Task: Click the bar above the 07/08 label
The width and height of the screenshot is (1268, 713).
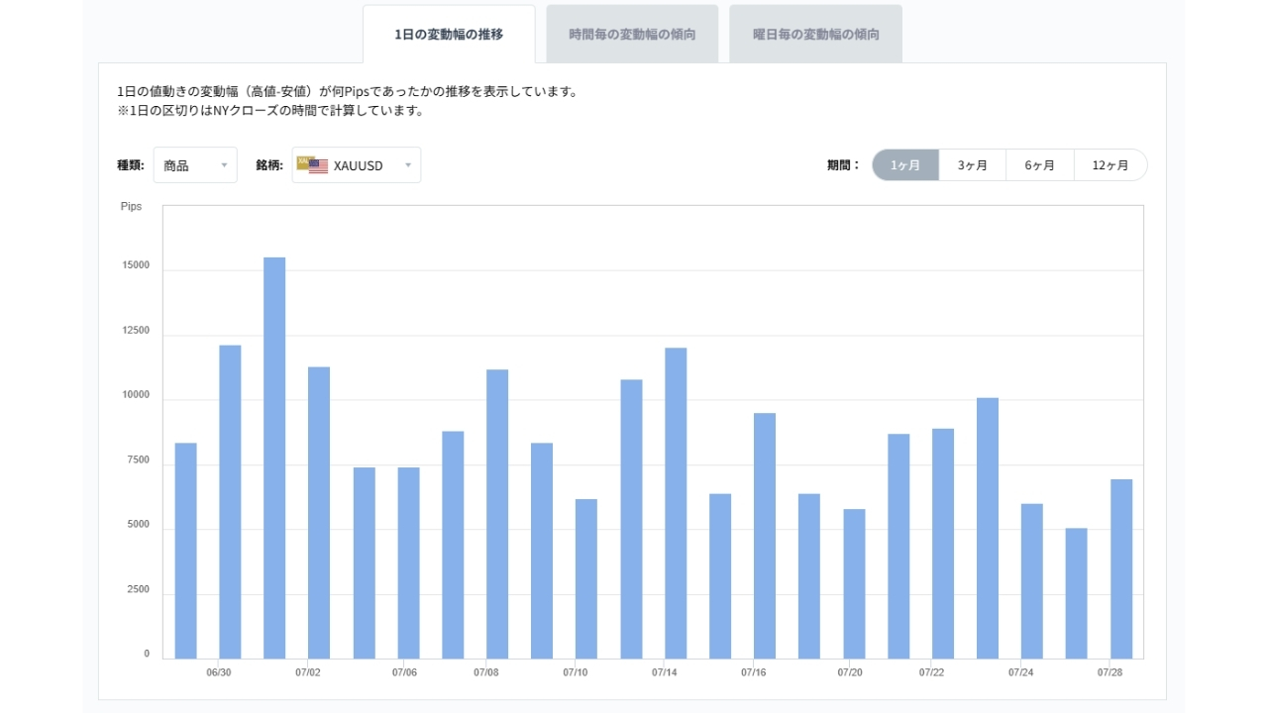Action: 497,514
